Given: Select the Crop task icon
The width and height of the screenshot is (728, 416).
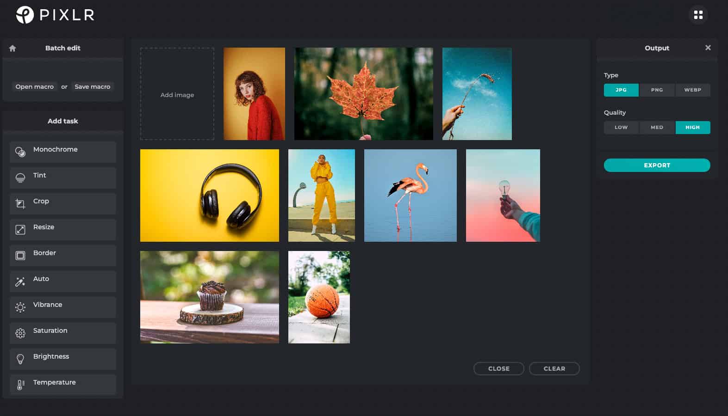Looking at the screenshot, I should tap(20, 203).
